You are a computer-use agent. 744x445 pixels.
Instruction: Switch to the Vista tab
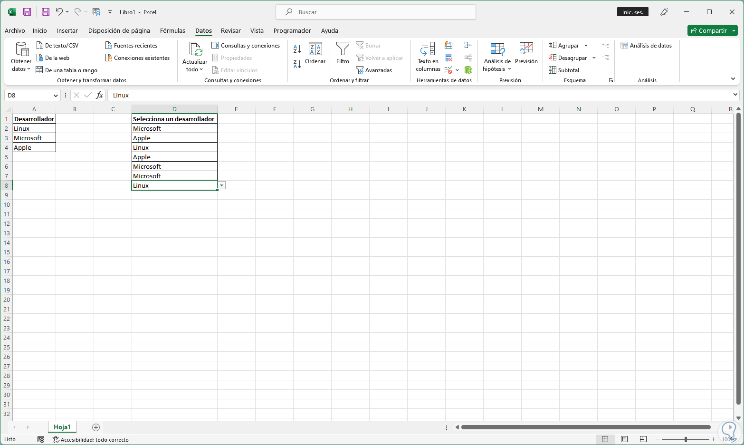[257, 30]
